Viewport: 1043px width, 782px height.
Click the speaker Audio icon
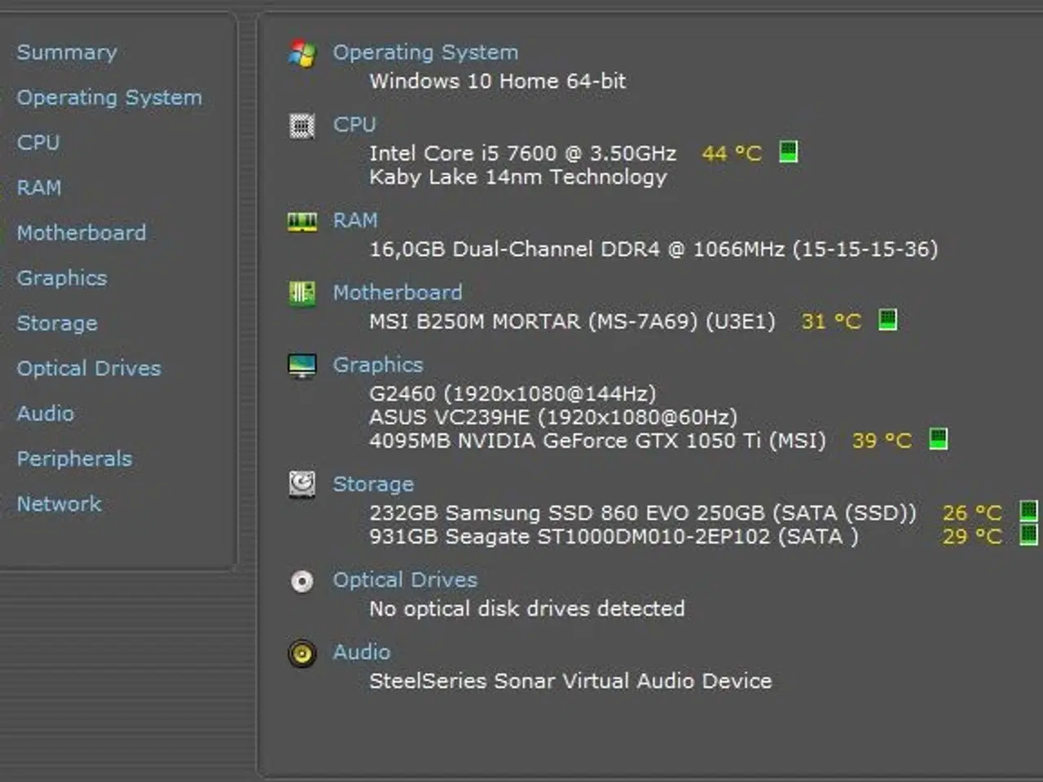click(302, 653)
